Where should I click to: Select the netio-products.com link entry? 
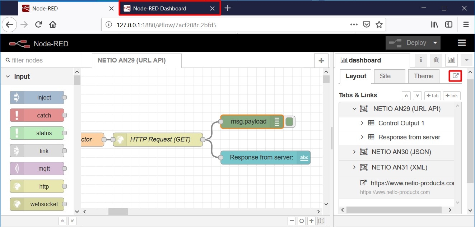[396, 187]
